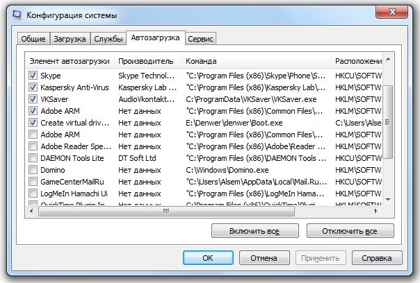This screenshot has width=420, height=283.
Task: Click the vertical scrollbar down arrow
Action: [388, 199]
